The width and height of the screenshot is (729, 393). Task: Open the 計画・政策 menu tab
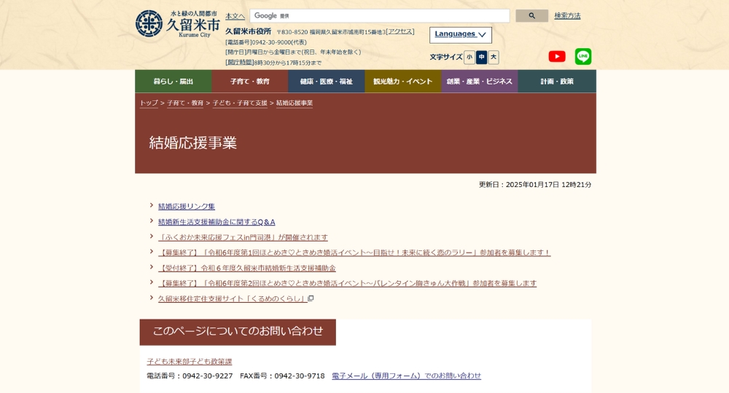(557, 82)
